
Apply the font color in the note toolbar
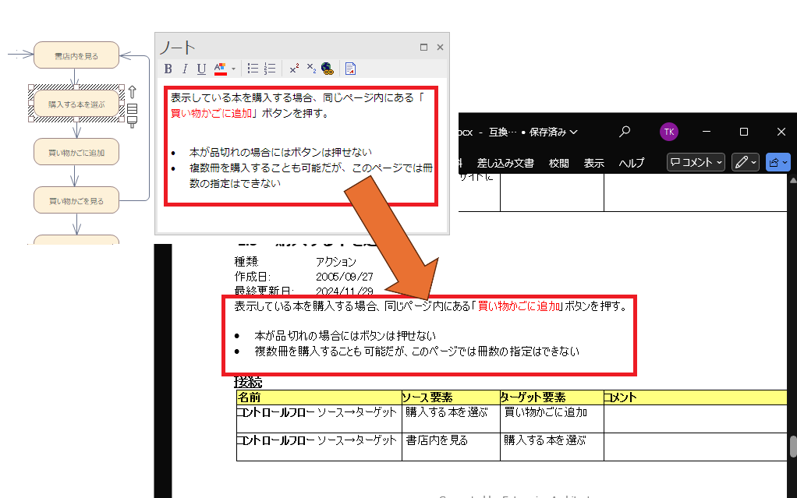pos(220,69)
